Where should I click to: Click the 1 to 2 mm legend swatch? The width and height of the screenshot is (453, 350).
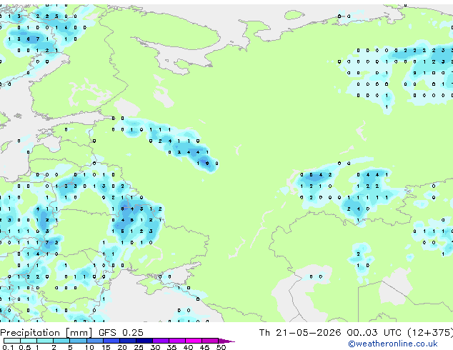45,341
